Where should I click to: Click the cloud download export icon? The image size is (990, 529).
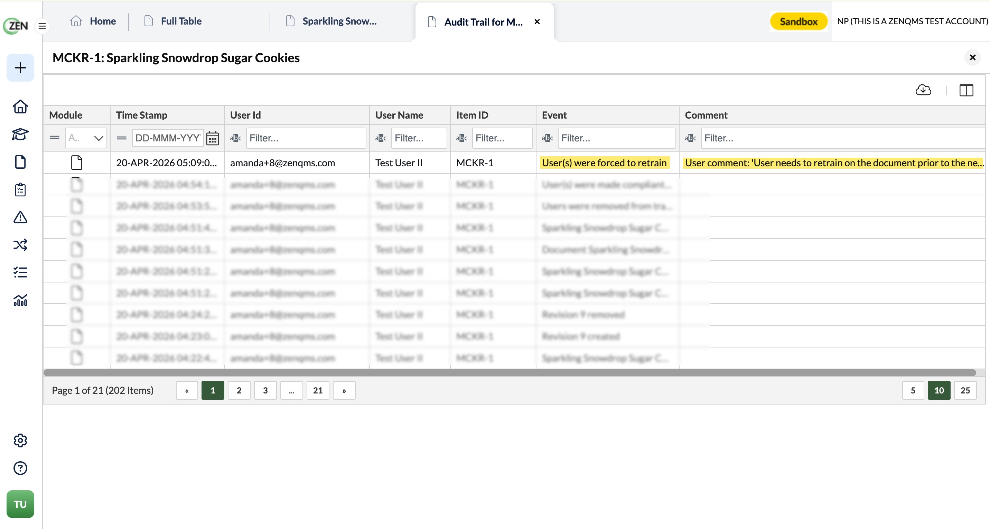[923, 90]
